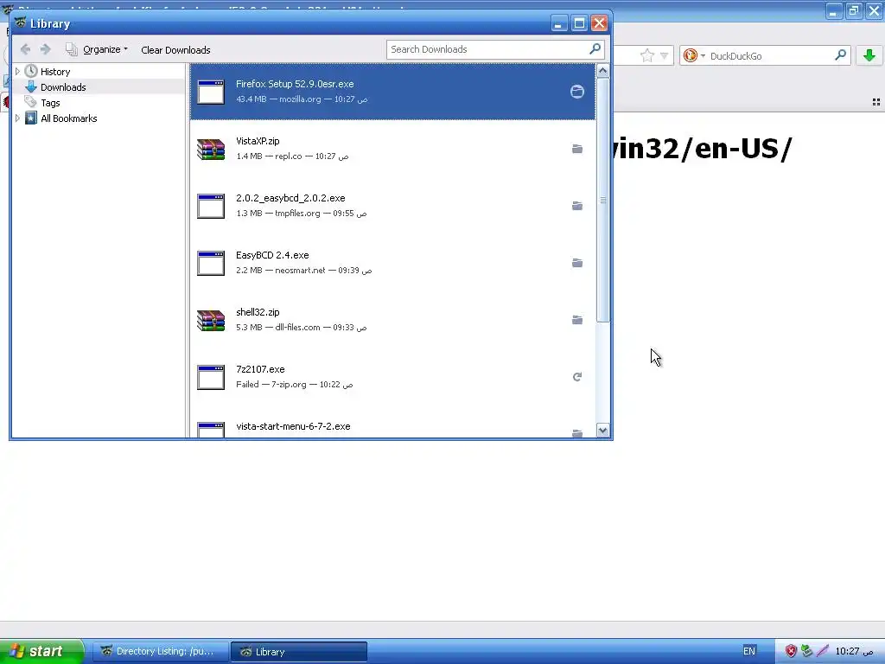Click the system tray clock
Viewport: 885px width, 664px height.
click(854, 651)
